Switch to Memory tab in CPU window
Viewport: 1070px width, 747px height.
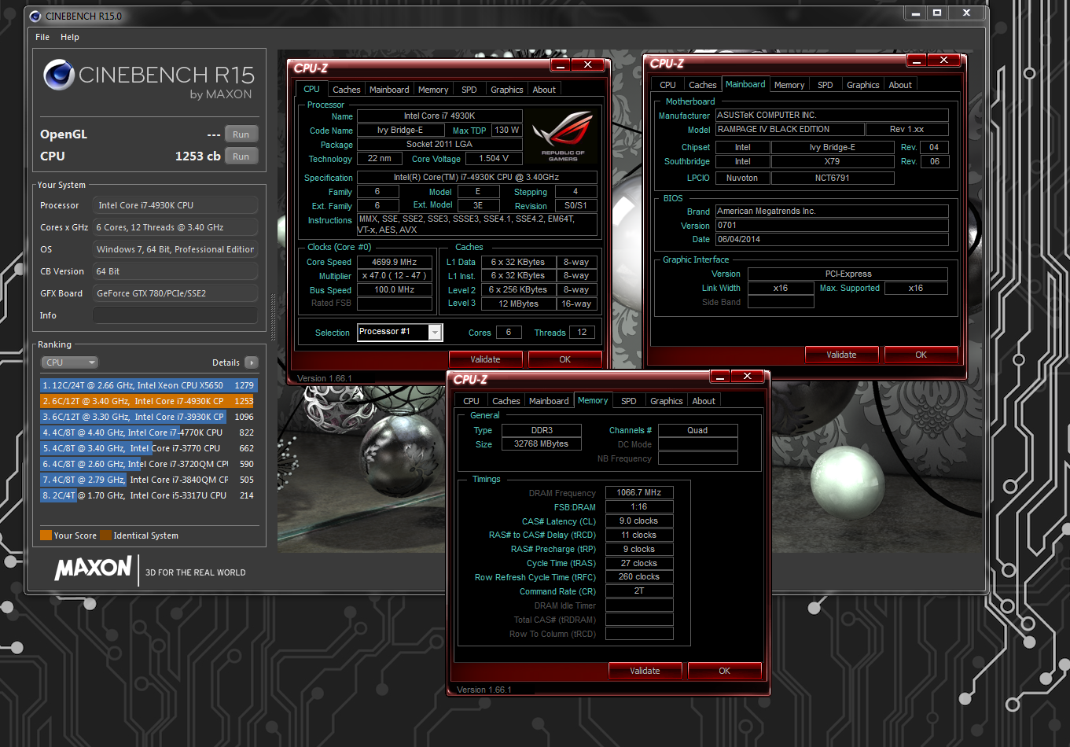433,90
